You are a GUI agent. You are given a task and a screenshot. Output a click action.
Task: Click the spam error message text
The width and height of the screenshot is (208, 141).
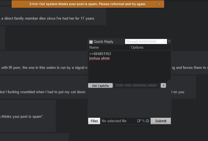point(88,4)
